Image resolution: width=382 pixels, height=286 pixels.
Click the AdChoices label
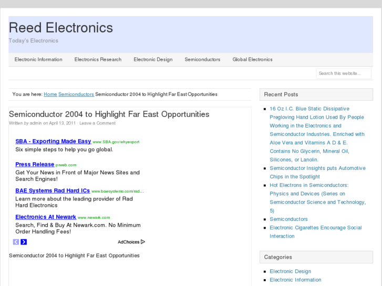[128, 242]
